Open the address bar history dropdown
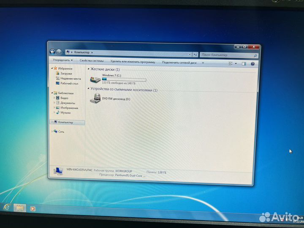 190,54
